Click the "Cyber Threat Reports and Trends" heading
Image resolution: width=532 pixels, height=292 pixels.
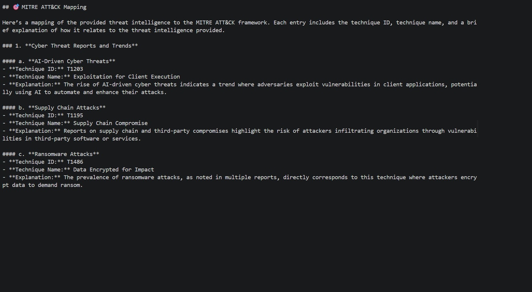point(81,46)
